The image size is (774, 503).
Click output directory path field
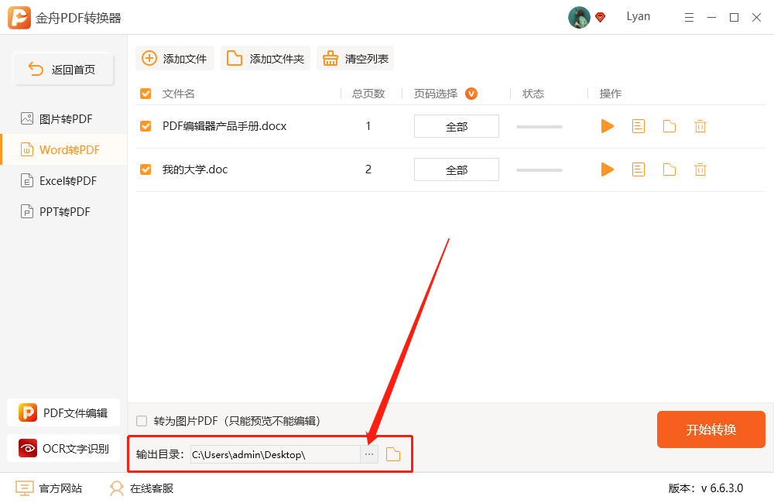[276, 454]
